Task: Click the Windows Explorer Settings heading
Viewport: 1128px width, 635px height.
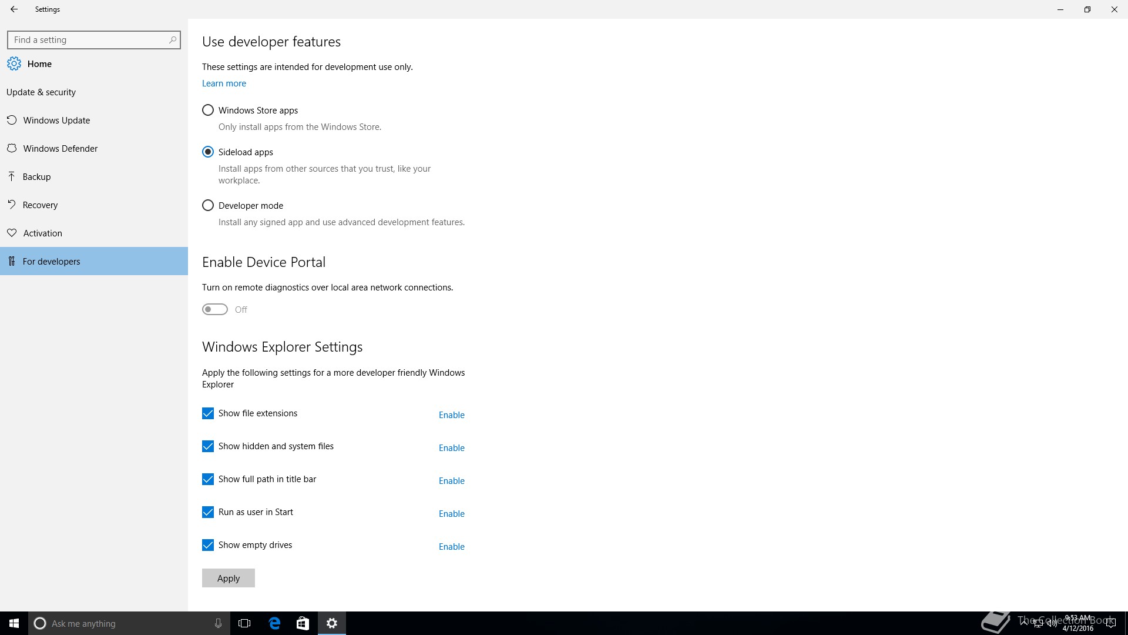Action: tap(282, 347)
